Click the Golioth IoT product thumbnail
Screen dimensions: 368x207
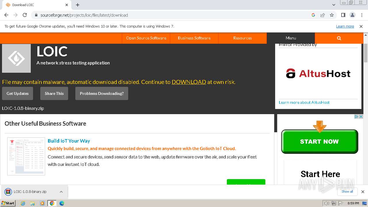click(26, 156)
